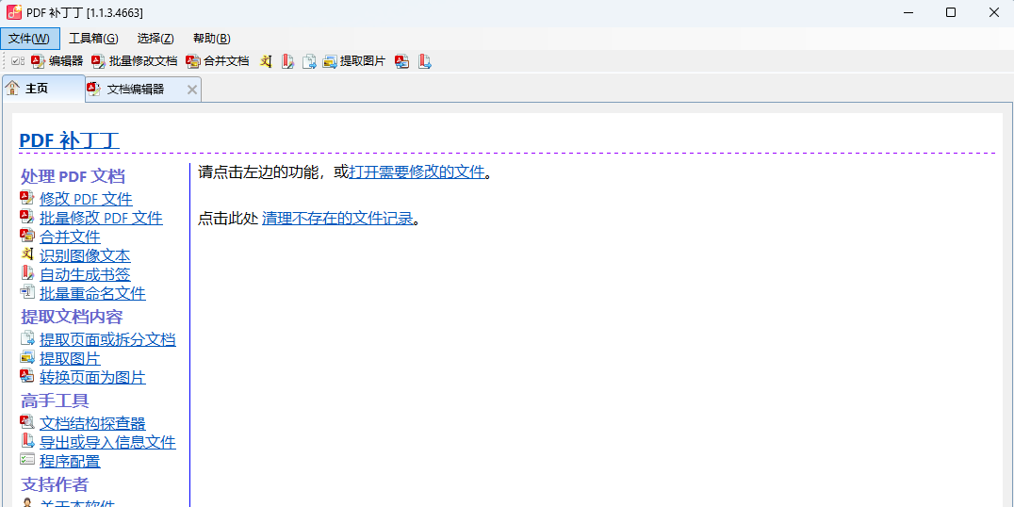Viewport: 1014px width, 507px height.
Task: Click the 提取文档内容 section heading
Action: (72, 317)
